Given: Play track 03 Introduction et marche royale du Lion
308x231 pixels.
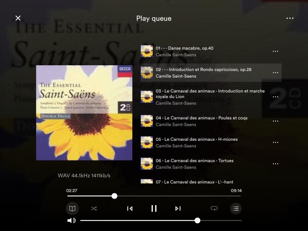Looking at the screenshot, I should click(211, 97).
